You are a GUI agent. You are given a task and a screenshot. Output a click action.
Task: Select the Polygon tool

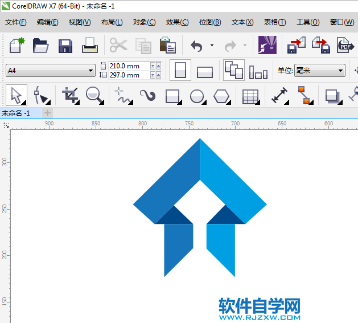[222, 97]
